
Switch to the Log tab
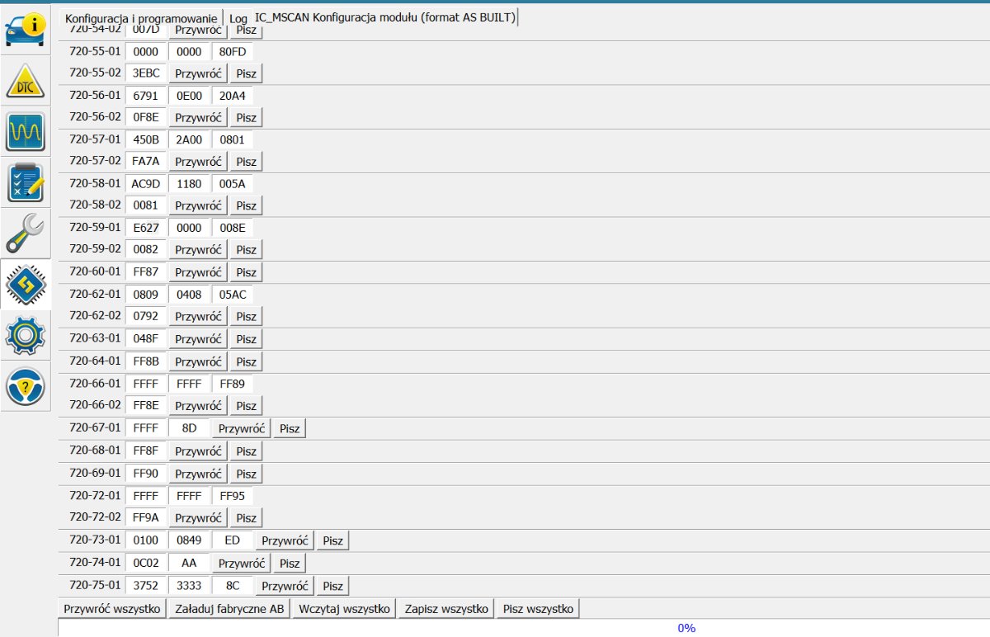point(238,18)
